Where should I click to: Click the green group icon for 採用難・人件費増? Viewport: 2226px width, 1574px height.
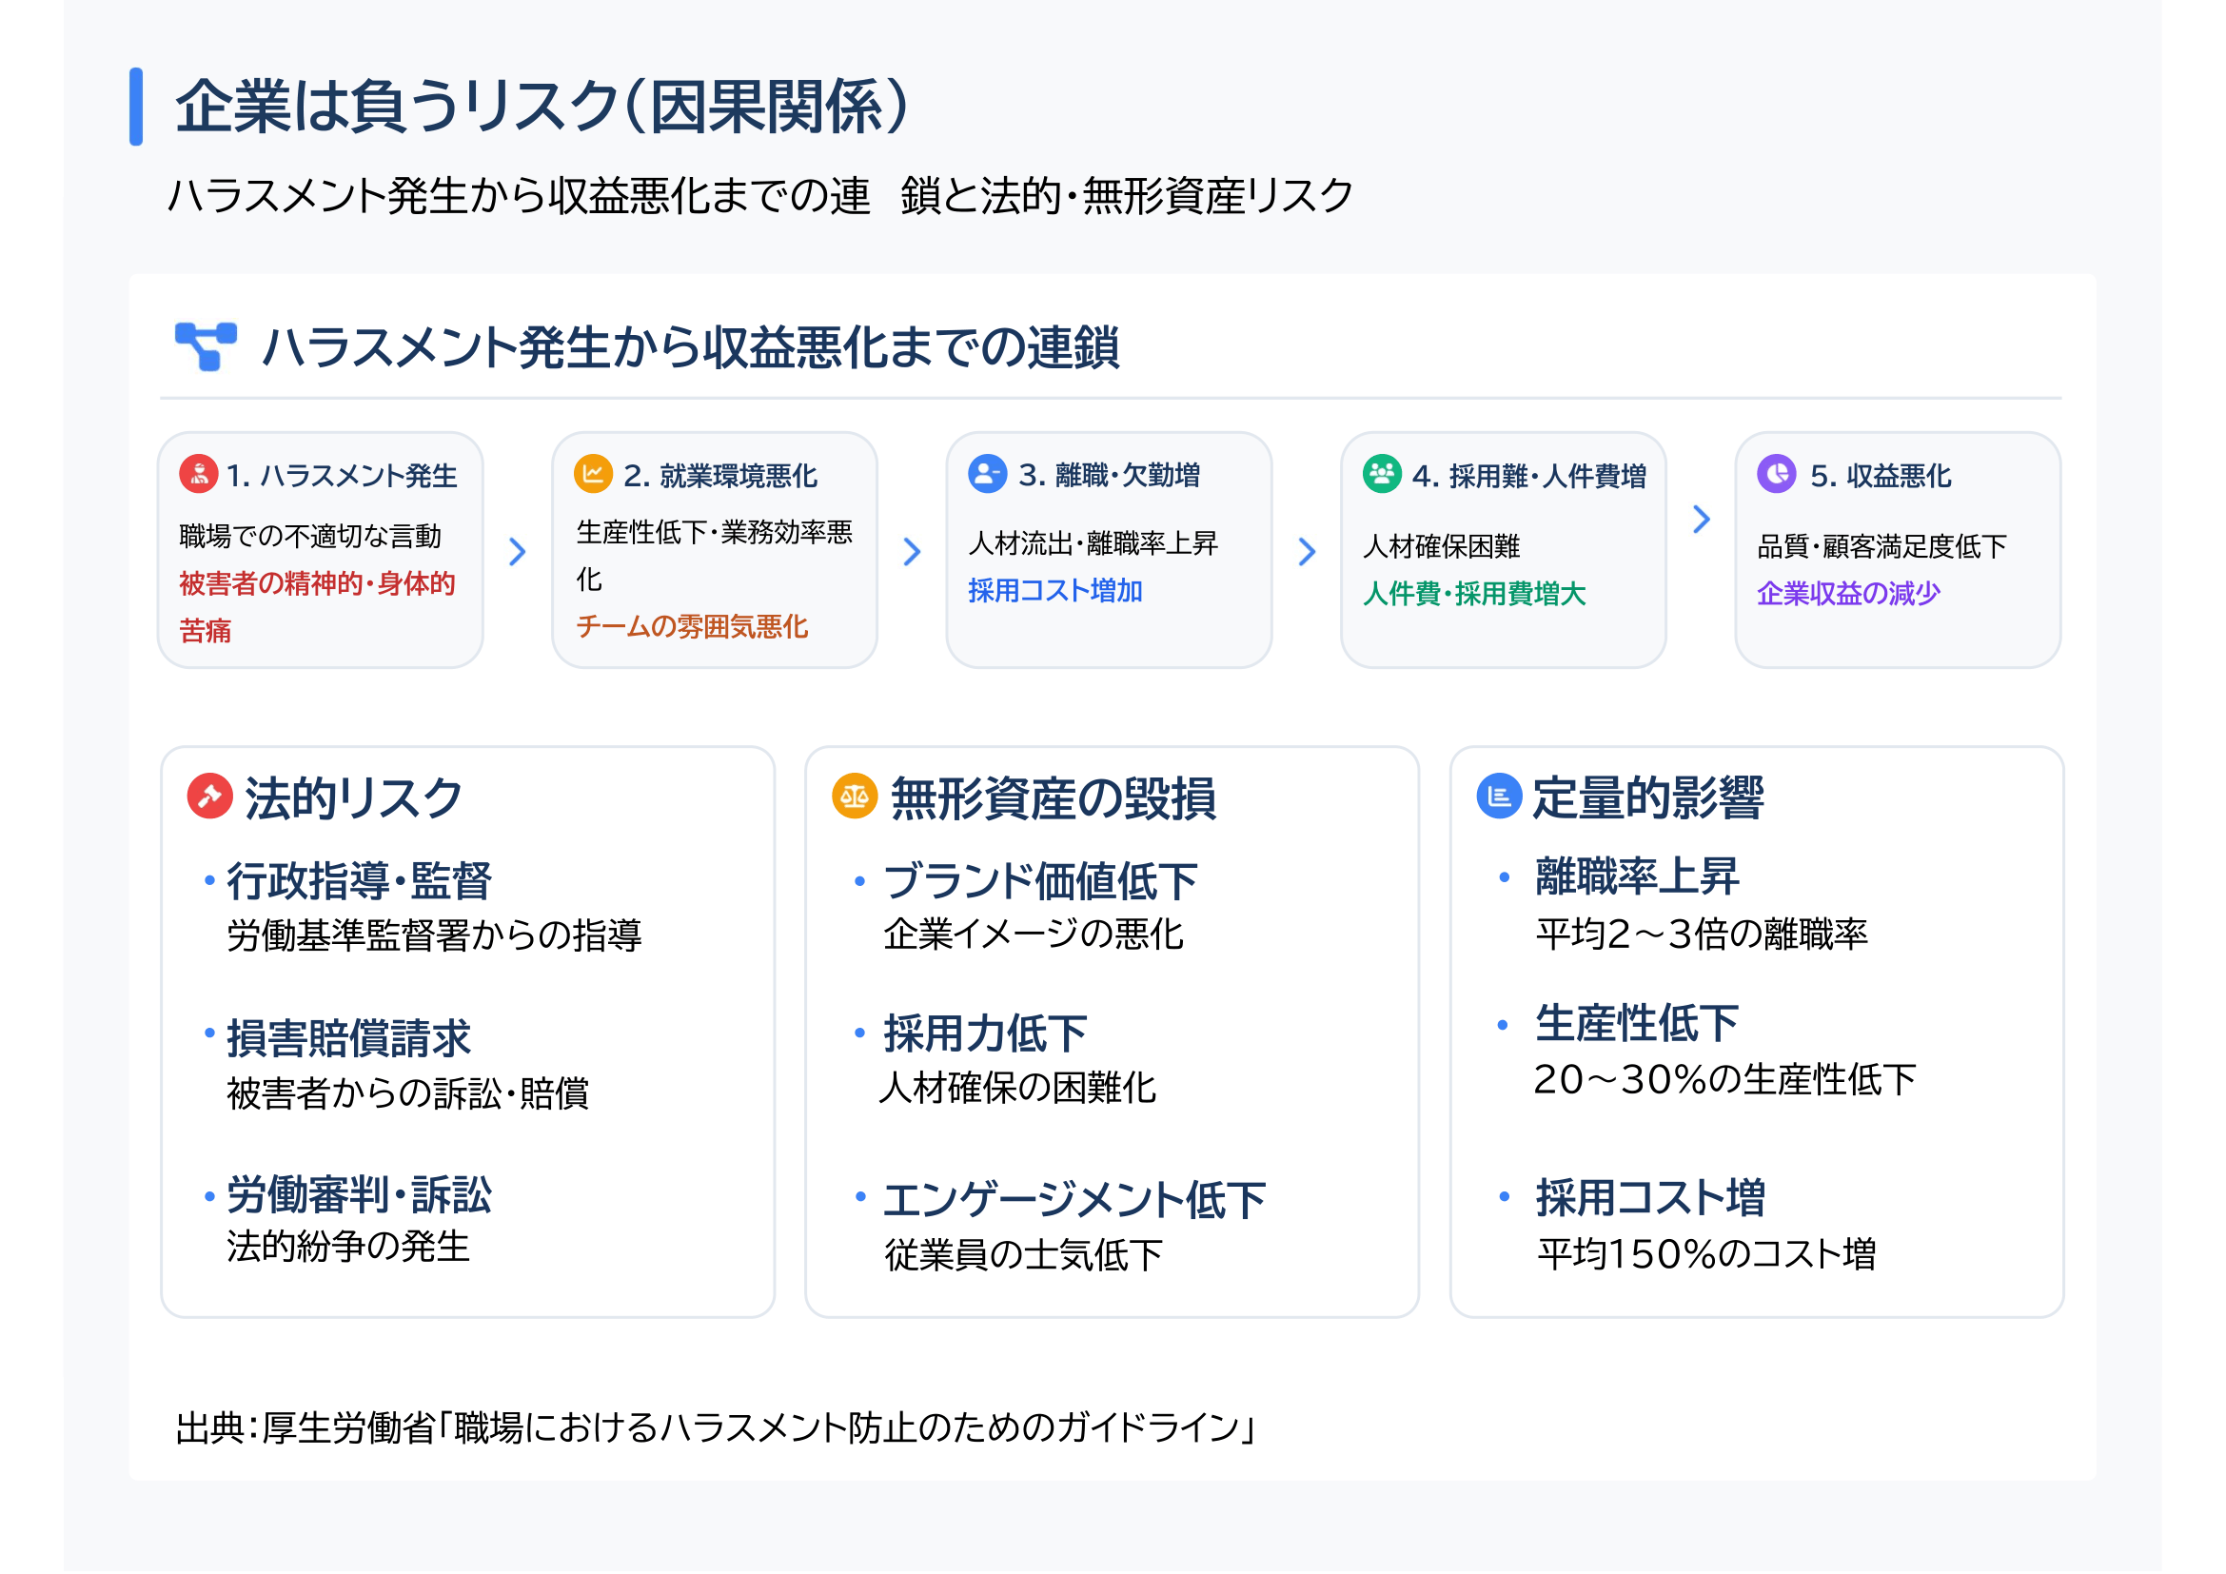(x=1383, y=475)
